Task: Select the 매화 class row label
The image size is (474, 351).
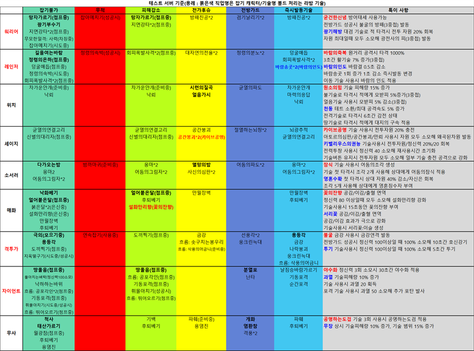Action: pos(12,209)
